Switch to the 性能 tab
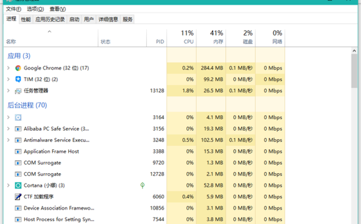 coord(26,19)
